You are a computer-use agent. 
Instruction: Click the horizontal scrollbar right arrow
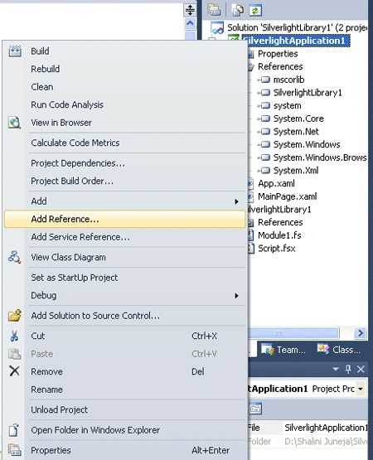coord(360,333)
